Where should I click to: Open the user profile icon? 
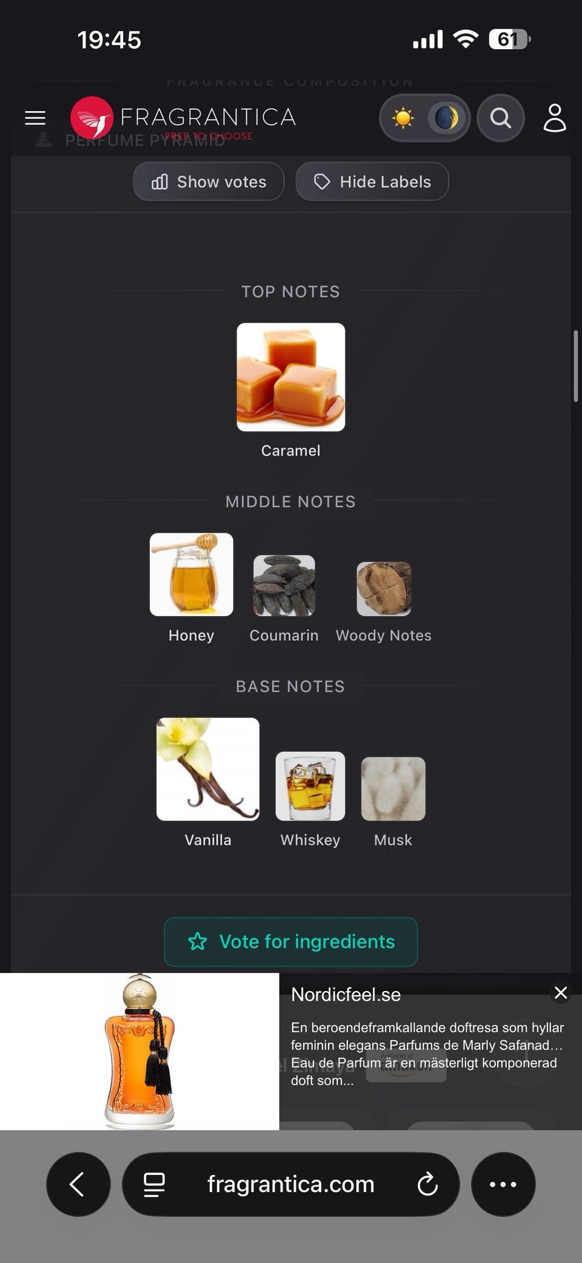[x=554, y=118]
